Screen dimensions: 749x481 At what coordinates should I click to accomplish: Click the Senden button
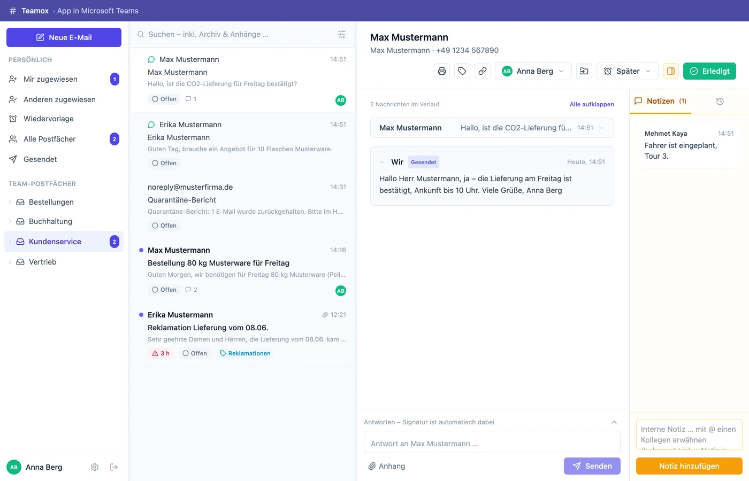tap(592, 466)
